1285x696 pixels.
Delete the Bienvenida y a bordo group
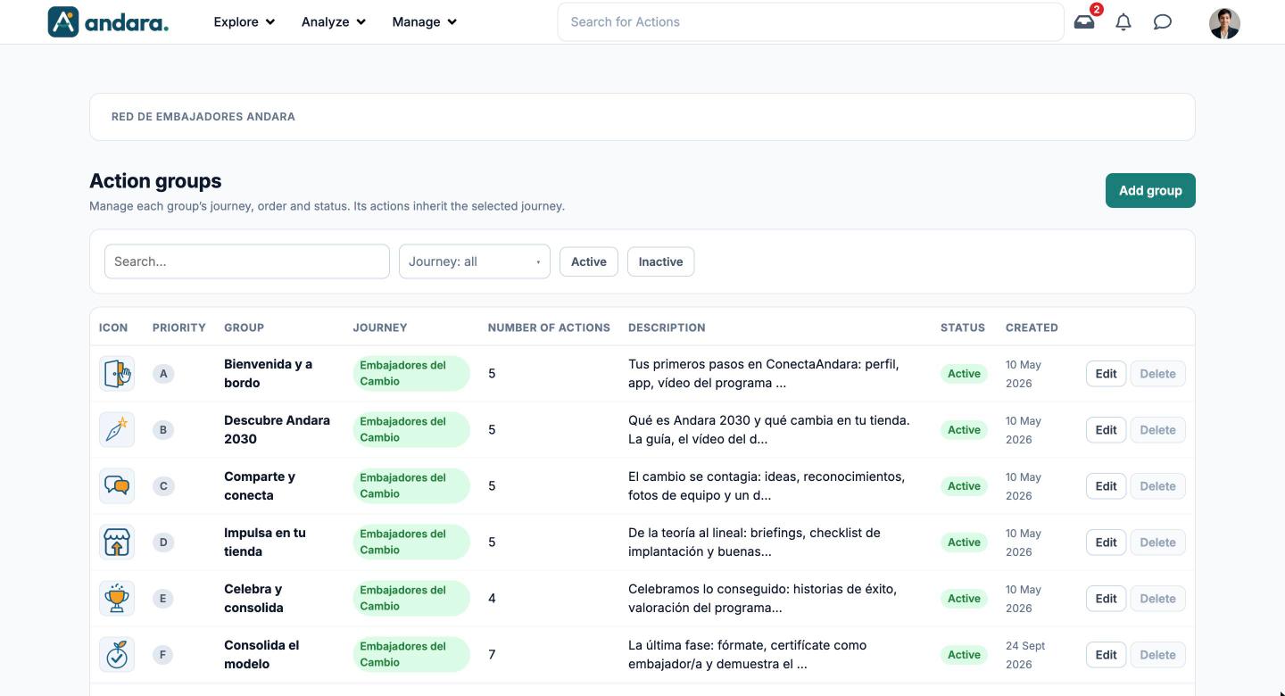tap(1158, 374)
